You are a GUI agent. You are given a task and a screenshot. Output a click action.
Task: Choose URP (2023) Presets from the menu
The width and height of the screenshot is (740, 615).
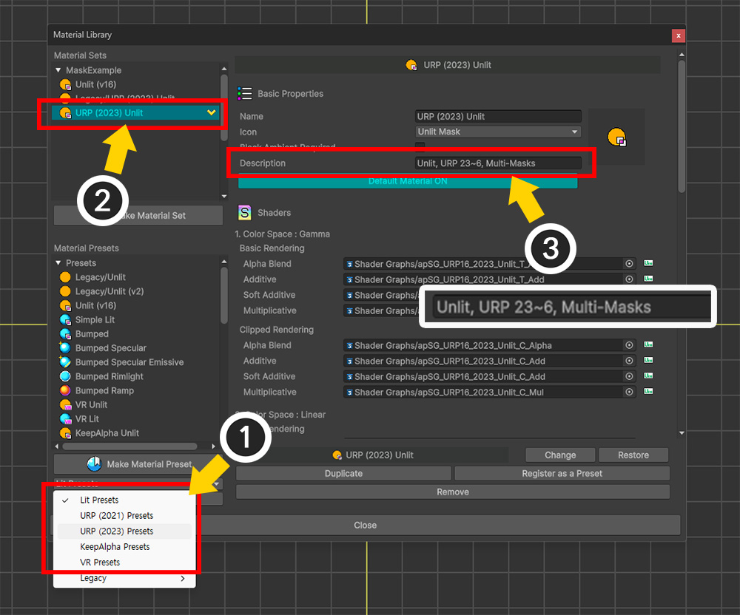(117, 531)
